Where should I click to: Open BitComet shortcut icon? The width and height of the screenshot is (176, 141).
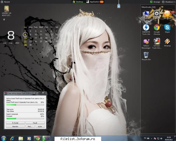pyautogui.click(x=167, y=15)
